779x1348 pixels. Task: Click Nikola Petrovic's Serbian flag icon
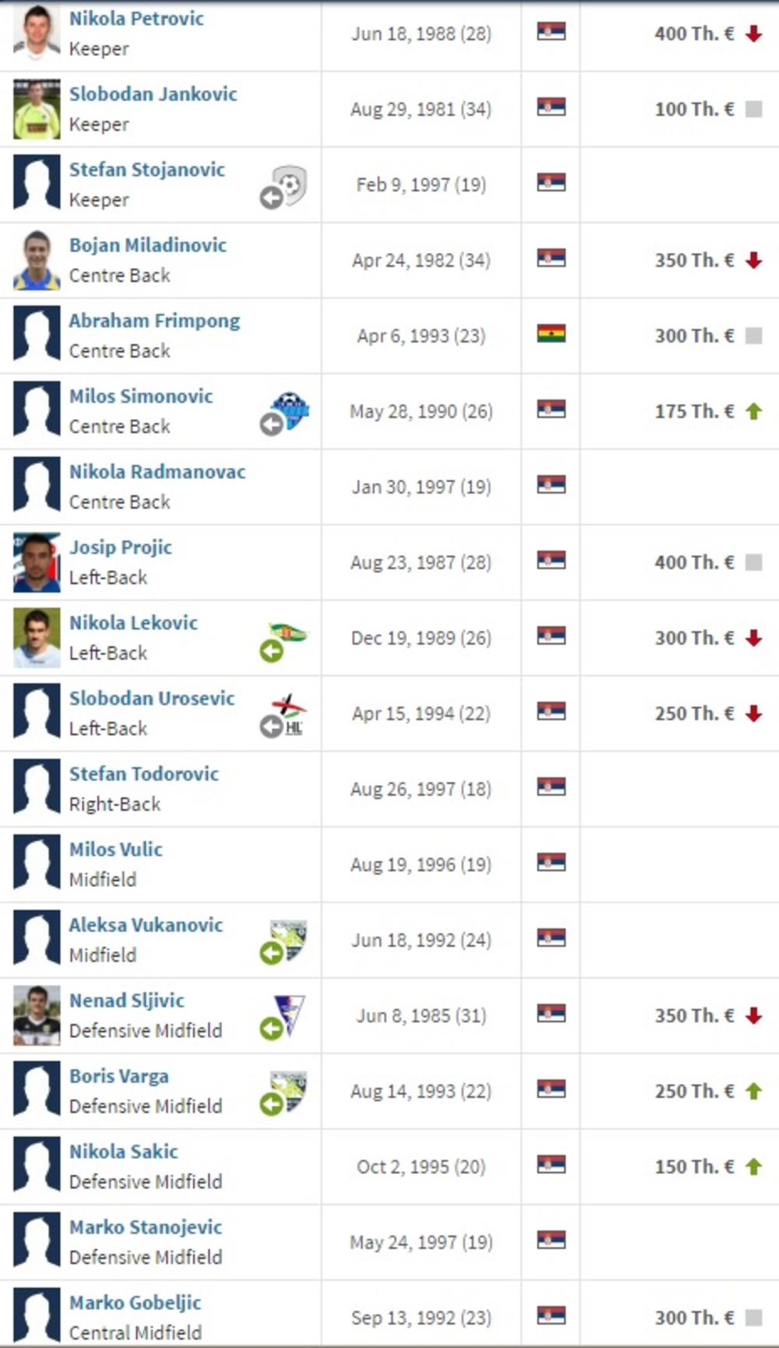[x=551, y=32]
